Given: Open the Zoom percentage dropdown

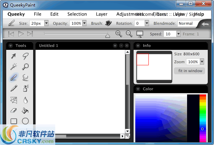Looking at the screenshot, I should point(202,62).
